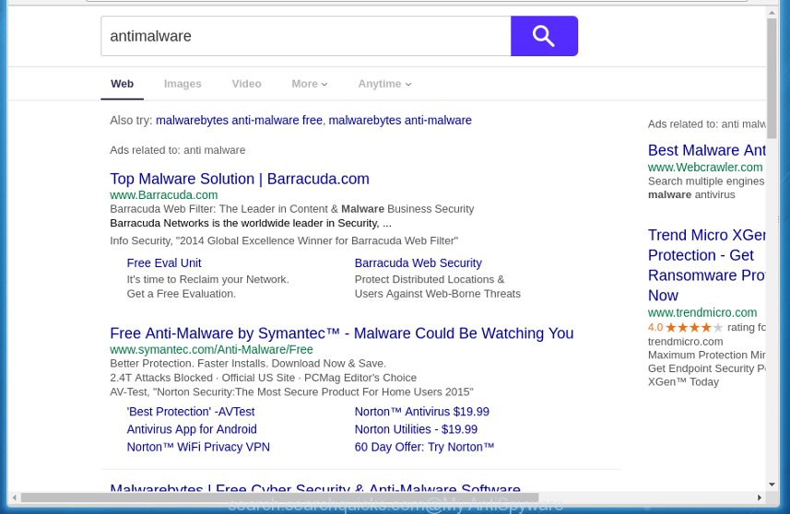Visit the green www.Barracuda.com URL
The width and height of the screenshot is (790, 514).
click(x=164, y=195)
